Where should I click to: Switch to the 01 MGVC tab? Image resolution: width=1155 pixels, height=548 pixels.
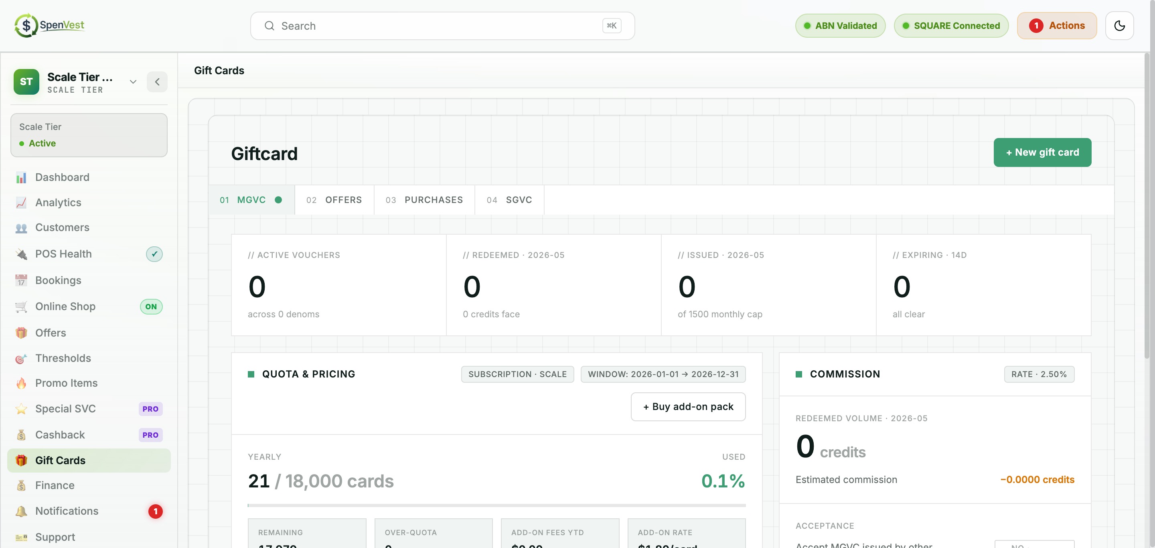[251, 200]
